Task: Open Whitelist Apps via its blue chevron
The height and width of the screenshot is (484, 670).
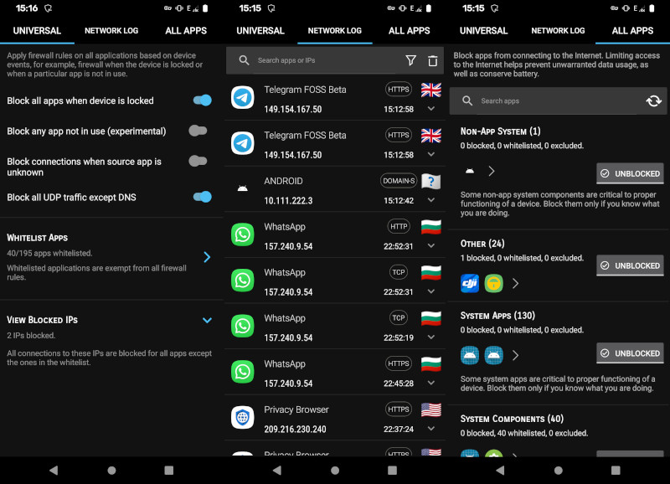Action: click(207, 257)
